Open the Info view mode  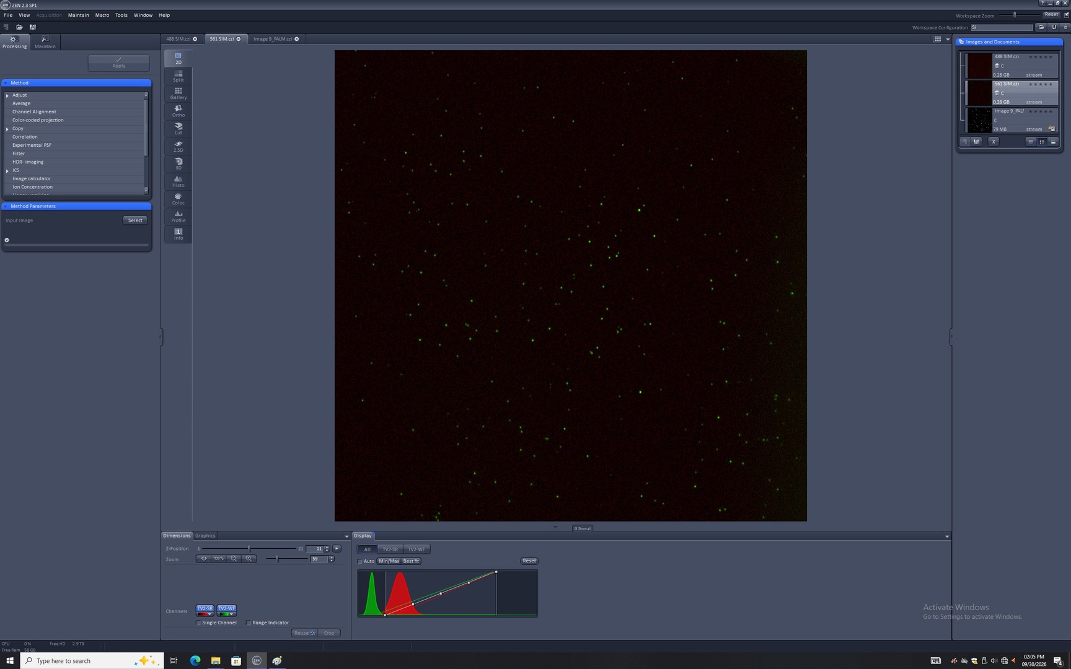click(178, 234)
